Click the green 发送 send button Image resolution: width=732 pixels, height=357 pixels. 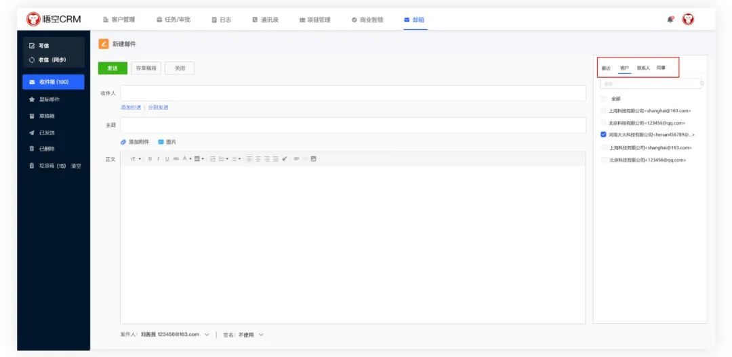pos(112,68)
